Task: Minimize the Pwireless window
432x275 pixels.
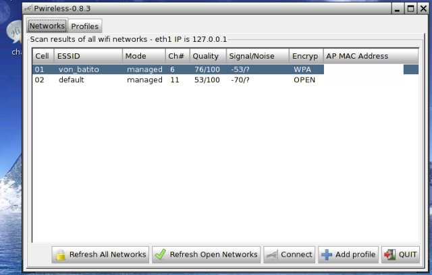Action: coord(397,9)
